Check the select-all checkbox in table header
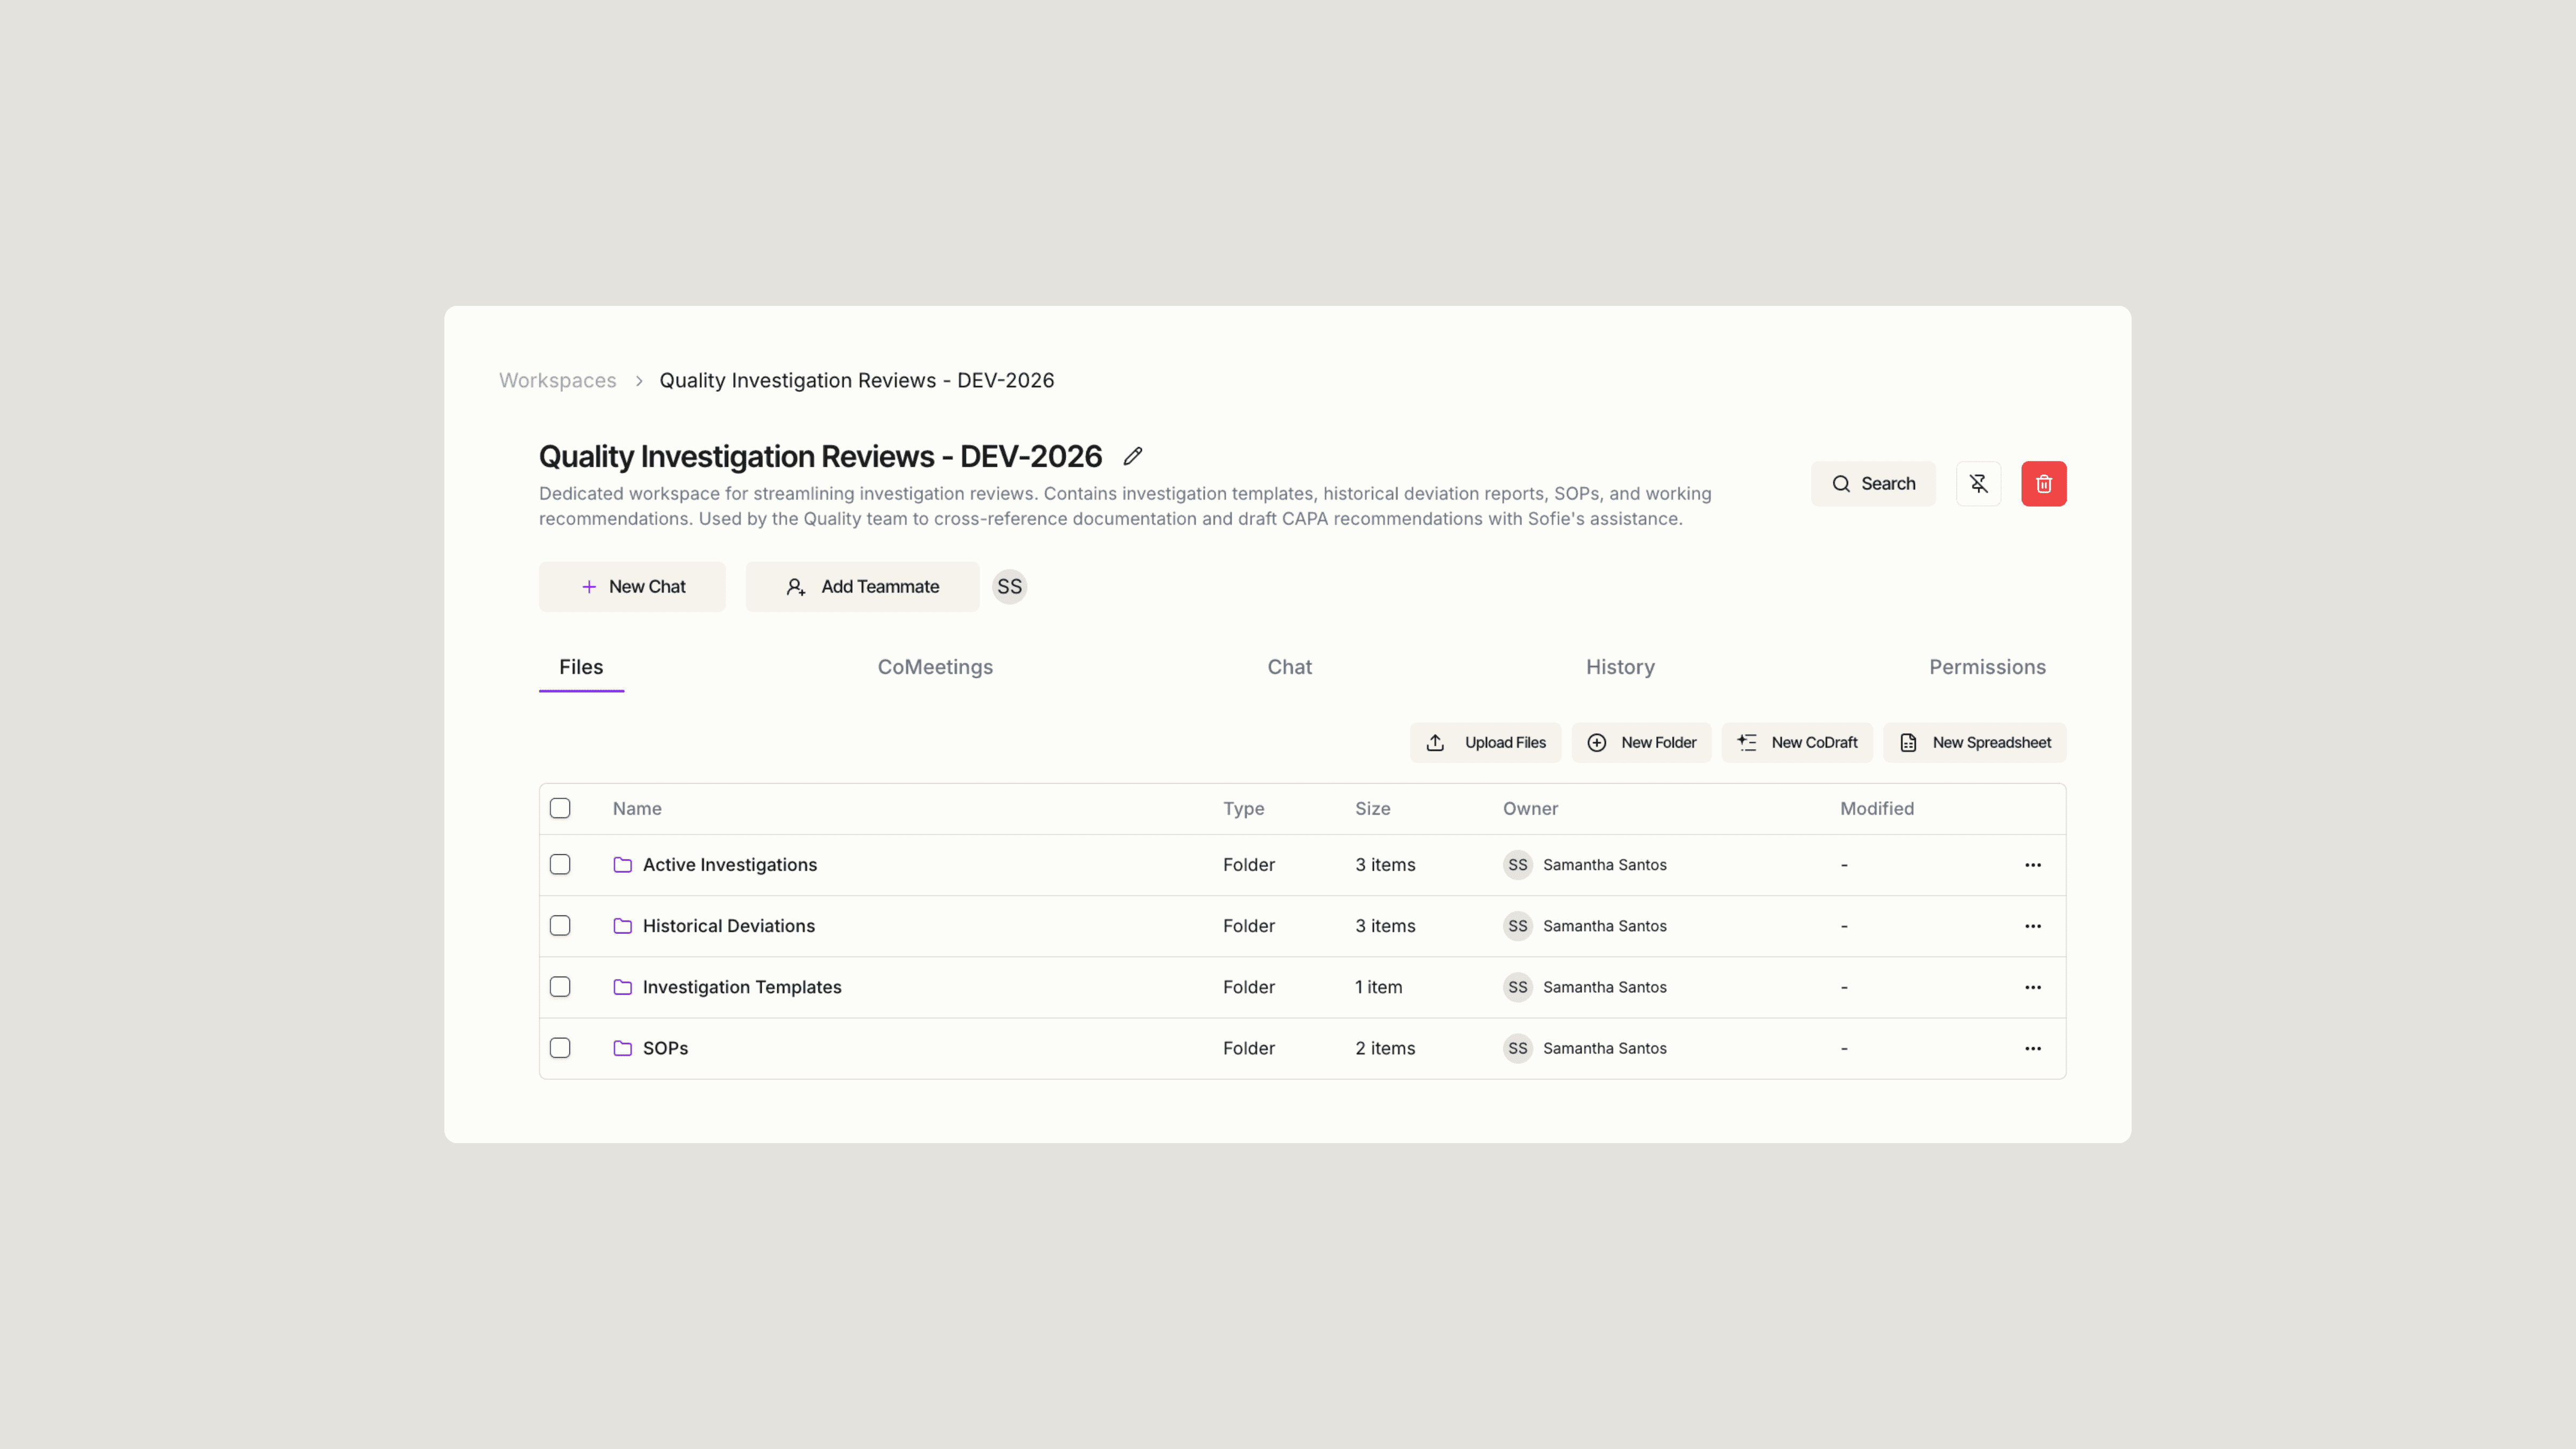The width and height of the screenshot is (2576, 1449). (x=560, y=808)
